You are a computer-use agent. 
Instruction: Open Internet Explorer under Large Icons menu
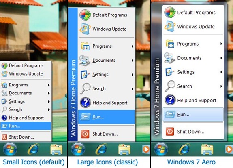(x=101, y=149)
